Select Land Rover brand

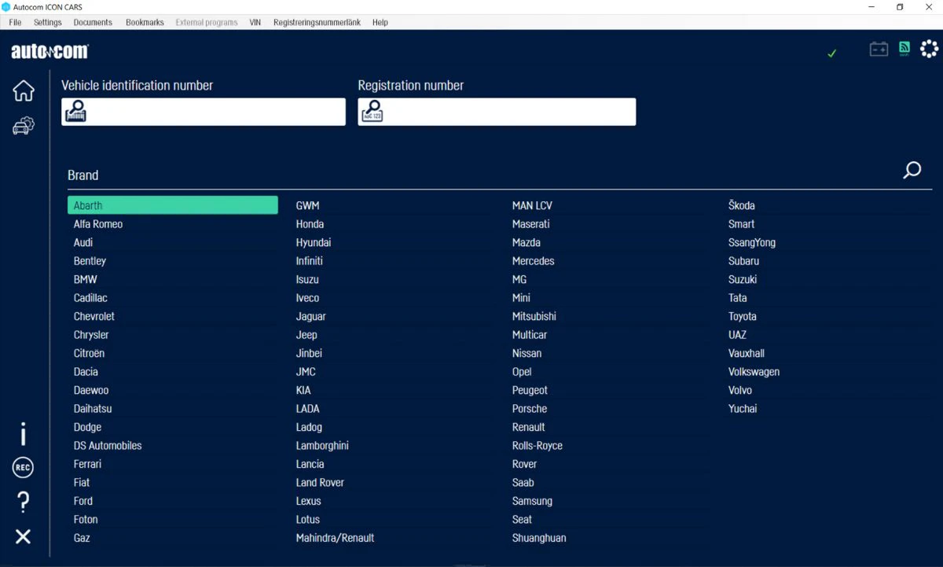pos(320,482)
